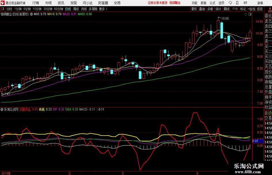Viewport: 272px width, 175px height.
Task: Toggle the side panel icon at chart top-right
Action: click(250, 14)
